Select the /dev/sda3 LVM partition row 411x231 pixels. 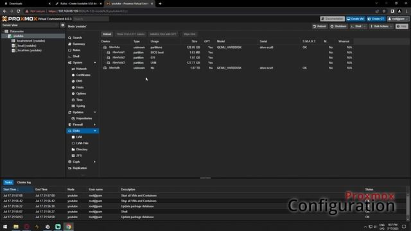[x=227, y=63]
